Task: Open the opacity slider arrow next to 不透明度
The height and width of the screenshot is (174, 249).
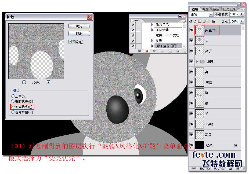Action: (242, 14)
